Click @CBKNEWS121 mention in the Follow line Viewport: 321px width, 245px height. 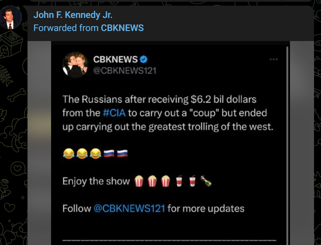point(129,208)
